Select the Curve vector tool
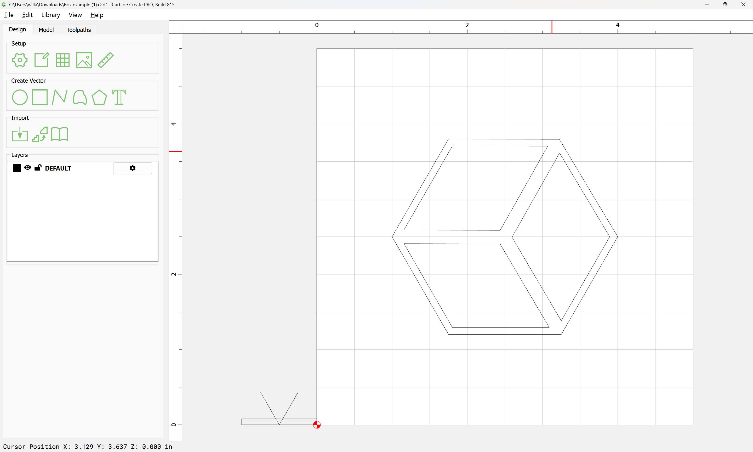Screen dimensions: 753x452 coord(80,98)
